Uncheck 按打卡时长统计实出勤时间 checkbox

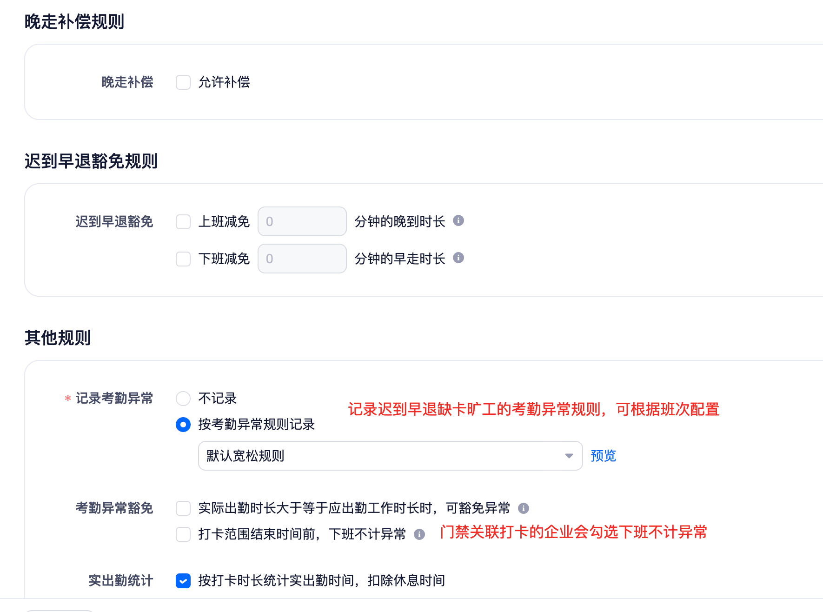tap(183, 581)
